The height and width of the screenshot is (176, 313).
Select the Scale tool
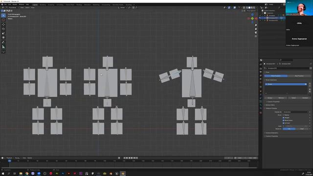[3, 33]
